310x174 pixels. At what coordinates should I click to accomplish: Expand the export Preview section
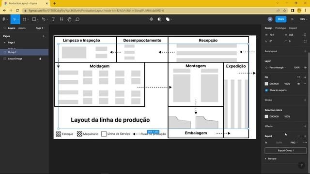pyautogui.click(x=271, y=159)
